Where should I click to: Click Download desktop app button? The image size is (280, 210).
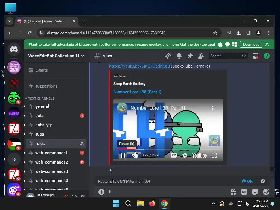(251, 44)
